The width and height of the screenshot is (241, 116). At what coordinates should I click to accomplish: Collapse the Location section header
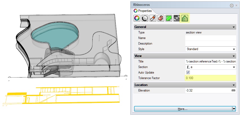(x=234, y=85)
